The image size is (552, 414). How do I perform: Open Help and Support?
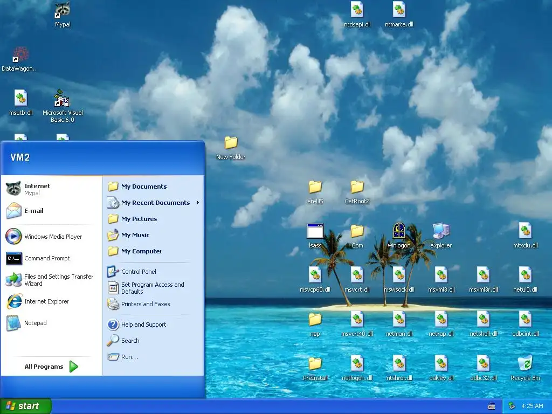coord(154,324)
